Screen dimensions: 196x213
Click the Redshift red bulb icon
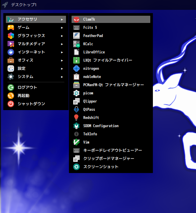click(x=76, y=118)
